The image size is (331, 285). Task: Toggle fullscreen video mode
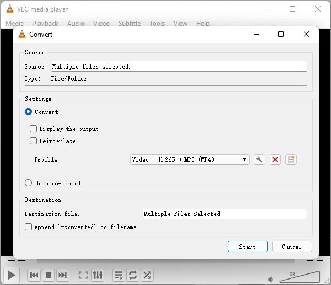click(x=83, y=275)
